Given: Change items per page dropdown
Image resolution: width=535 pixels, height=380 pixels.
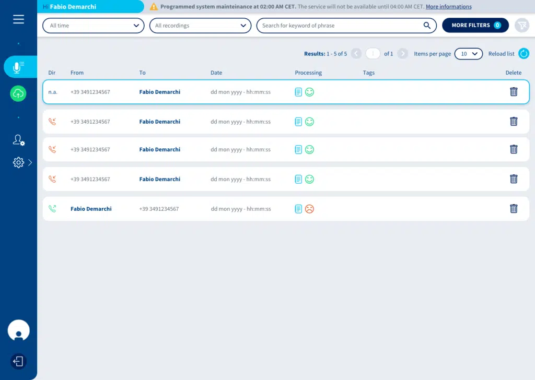Looking at the screenshot, I should [x=468, y=54].
